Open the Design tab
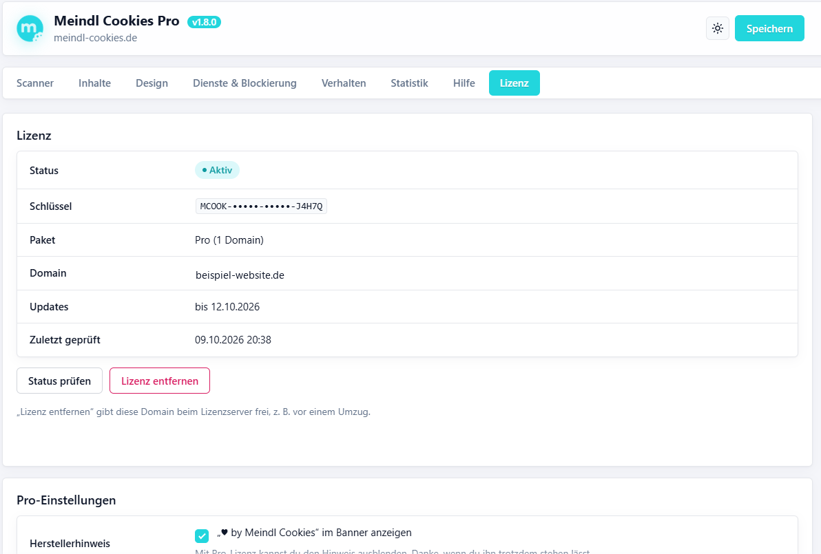The image size is (821, 554). (152, 83)
